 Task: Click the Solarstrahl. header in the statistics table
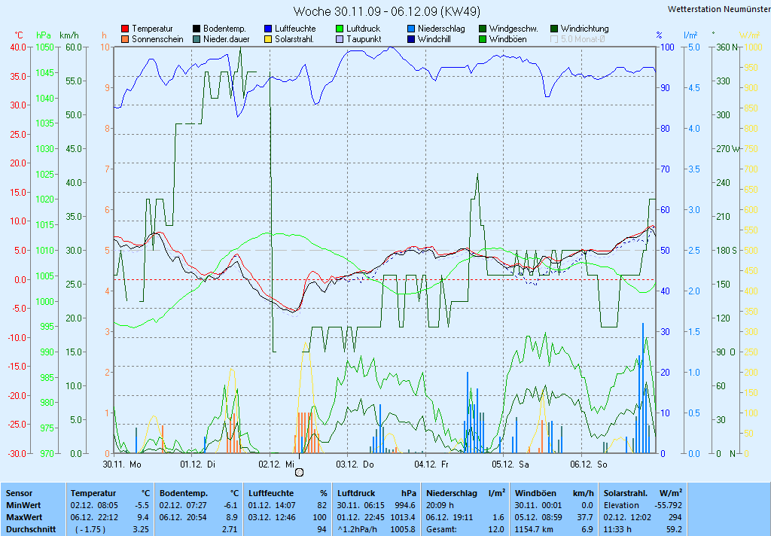(x=626, y=492)
